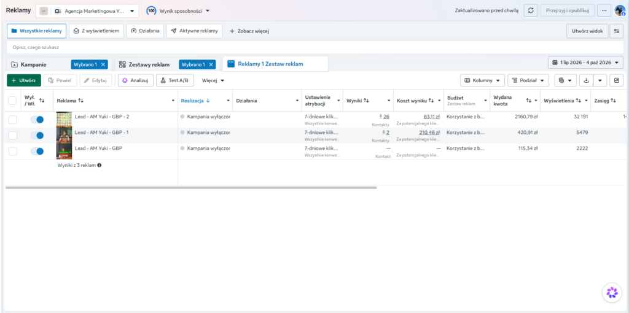
Task: Toggle off ad Lead - AM Yuki - GBP - 2
Action: 37,120
